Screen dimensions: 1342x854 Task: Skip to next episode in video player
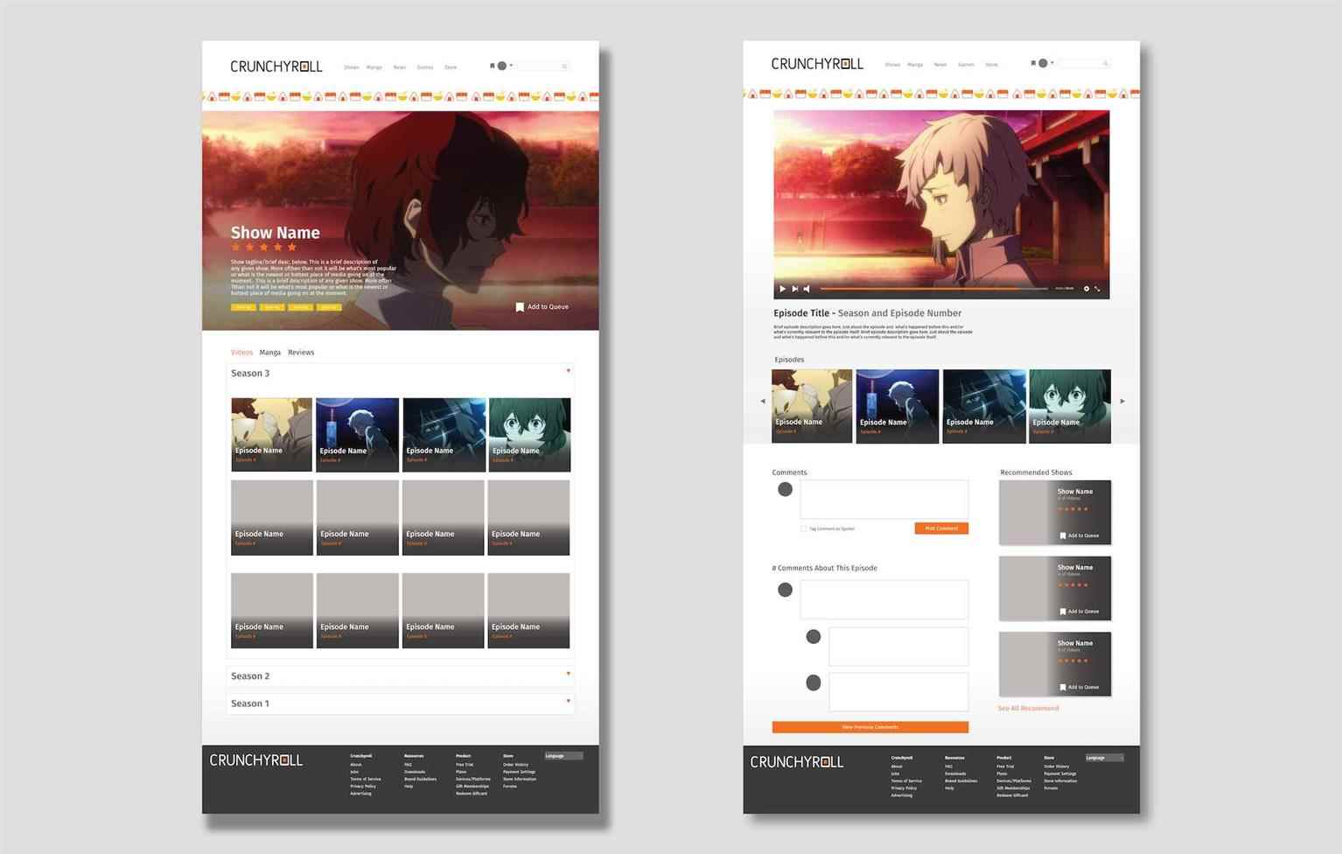(x=794, y=289)
